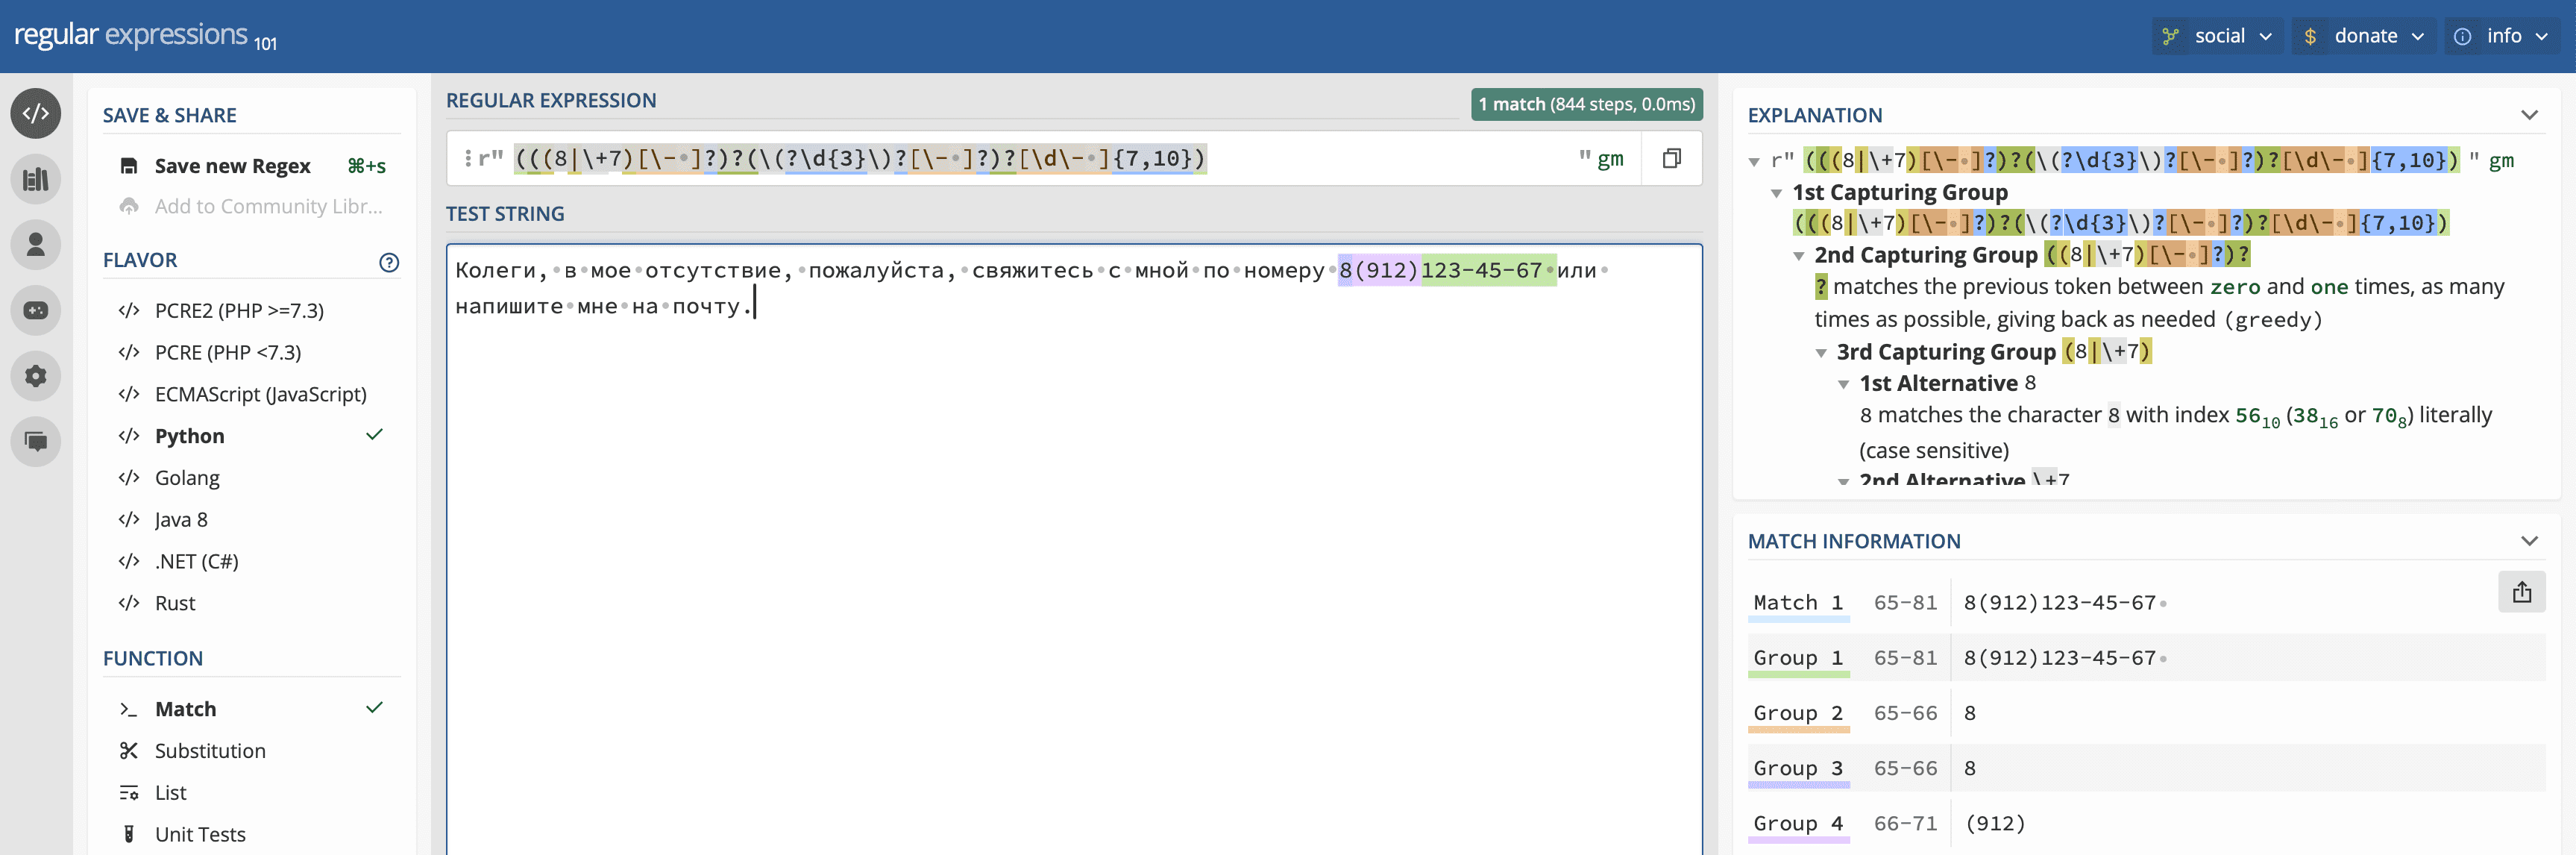
Task: Copy regex to clipboard icon
Action: pos(1671,158)
